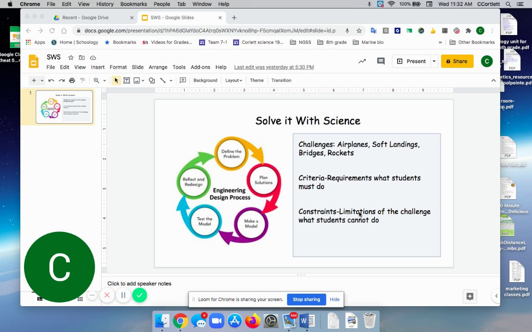532x332 pixels.
Task: Click the Stop sharing button
Action: [306, 299]
